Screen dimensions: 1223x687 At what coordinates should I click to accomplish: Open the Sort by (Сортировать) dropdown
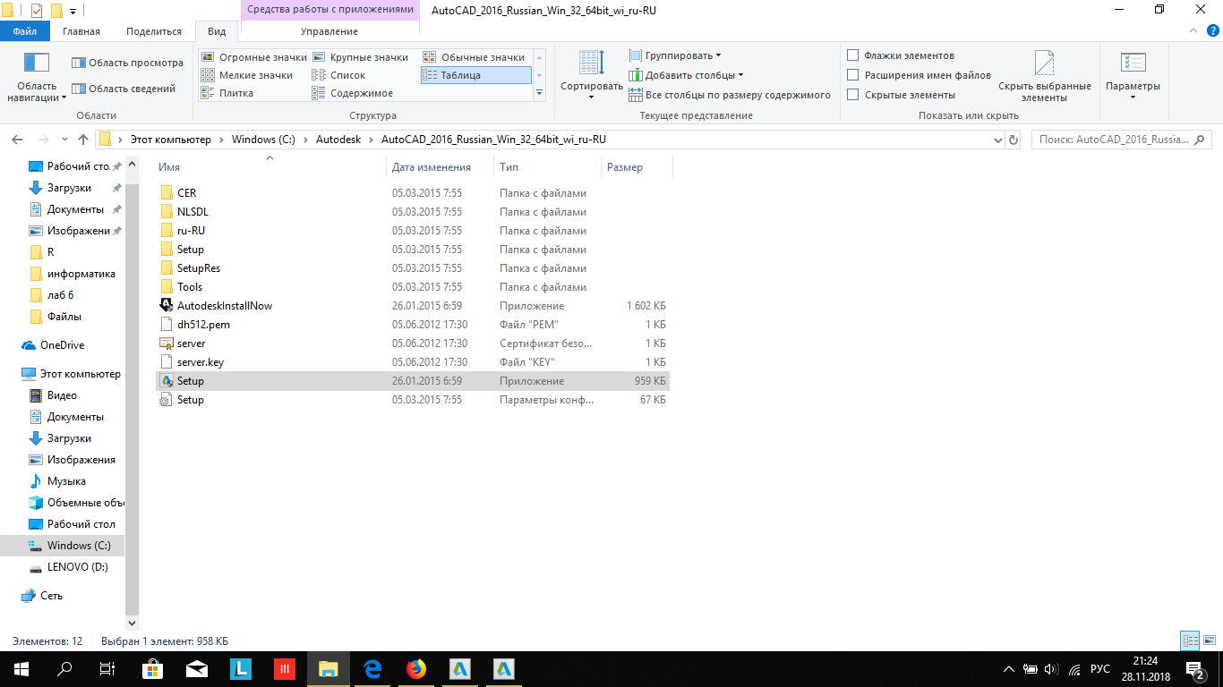592,75
